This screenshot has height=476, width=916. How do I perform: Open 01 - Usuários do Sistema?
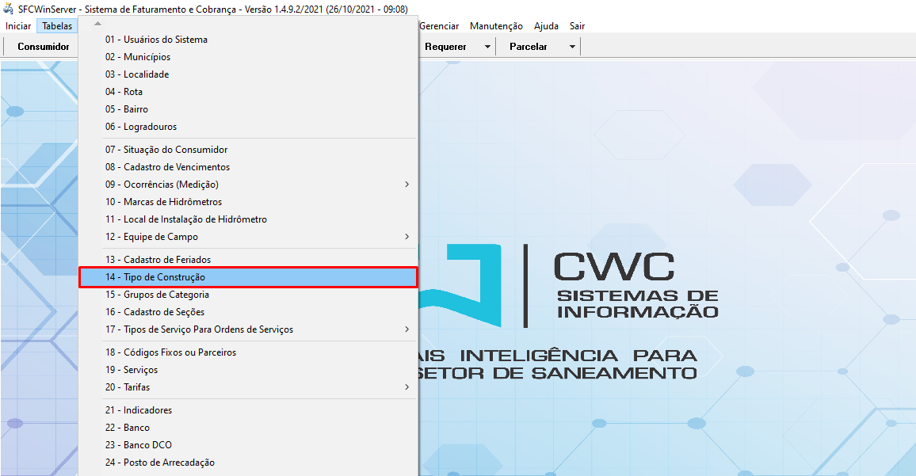(156, 40)
